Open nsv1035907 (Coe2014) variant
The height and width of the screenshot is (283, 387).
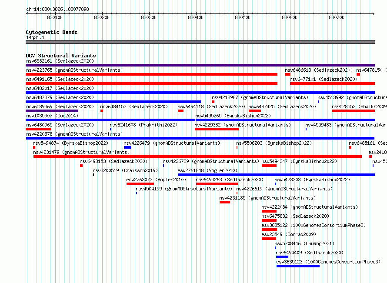coord(52,116)
